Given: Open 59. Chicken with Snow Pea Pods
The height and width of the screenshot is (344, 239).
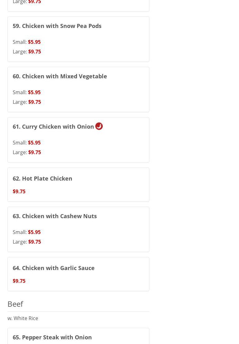Looking at the screenshot, I should point(57,26).
